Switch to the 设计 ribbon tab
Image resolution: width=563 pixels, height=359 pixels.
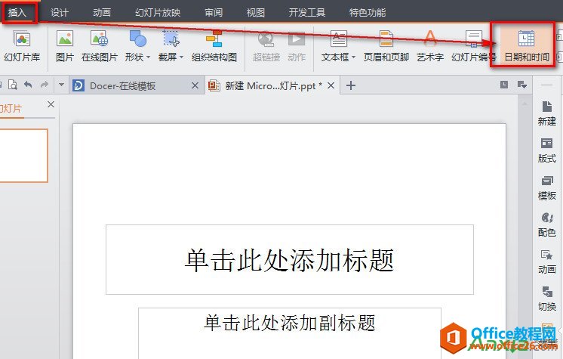click(x=60, y=13)
